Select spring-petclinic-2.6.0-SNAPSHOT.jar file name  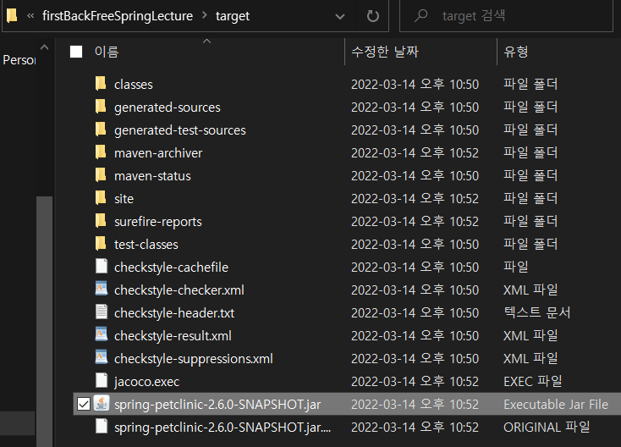pos(217,405)
